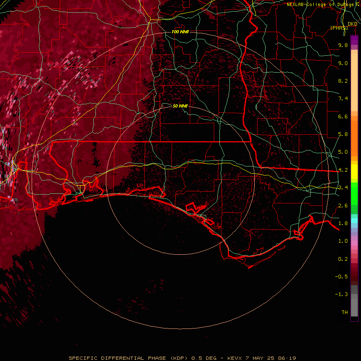Click the 1.0 scale value
Viewport: 361px width, 361px height.
tap(343, 241)
